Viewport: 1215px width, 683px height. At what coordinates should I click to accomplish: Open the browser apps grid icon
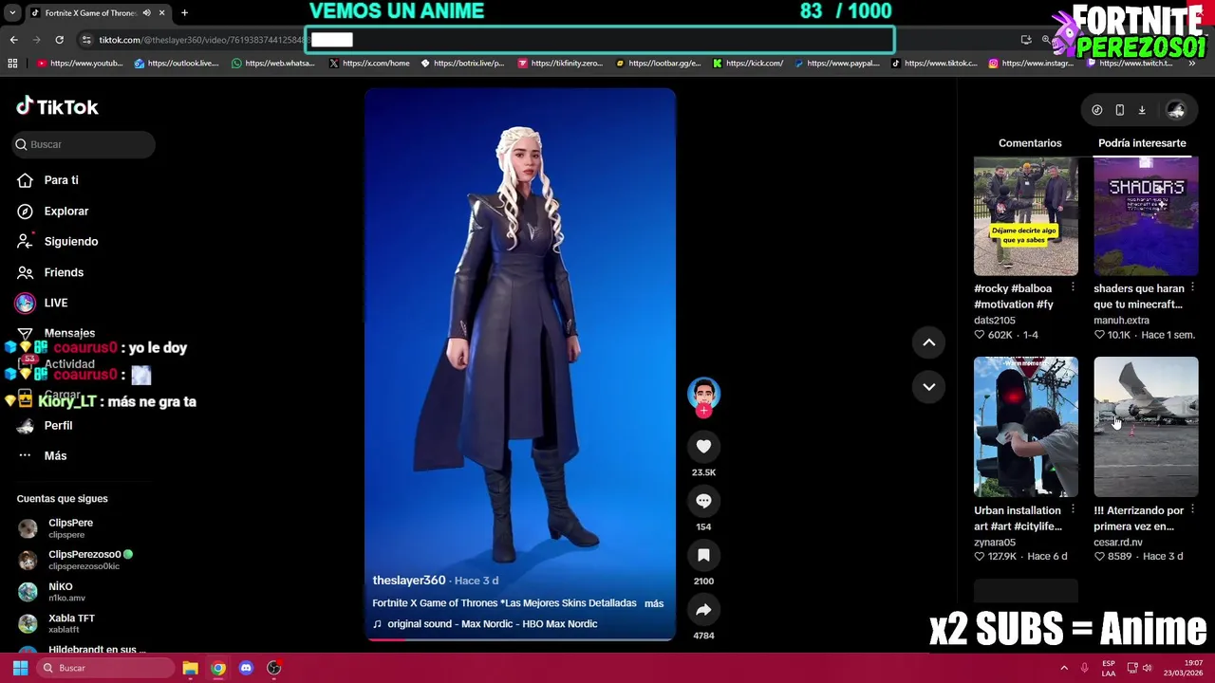[12, 64]
